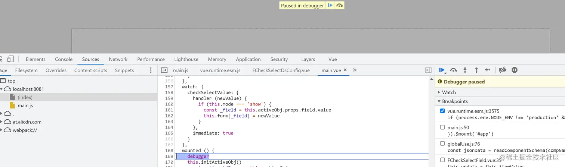The height and width of the screenshot is (167, 565).
Task: Disable vue.runtime.esm.js:3575 breakpoint checkbox
Action: click(442, 111)
